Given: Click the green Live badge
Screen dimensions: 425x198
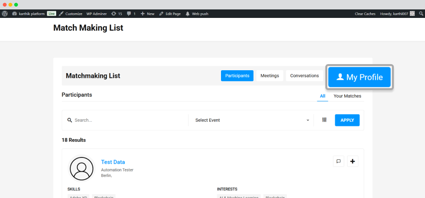Looking at the screenshot, I should click(x=51, y=14).
